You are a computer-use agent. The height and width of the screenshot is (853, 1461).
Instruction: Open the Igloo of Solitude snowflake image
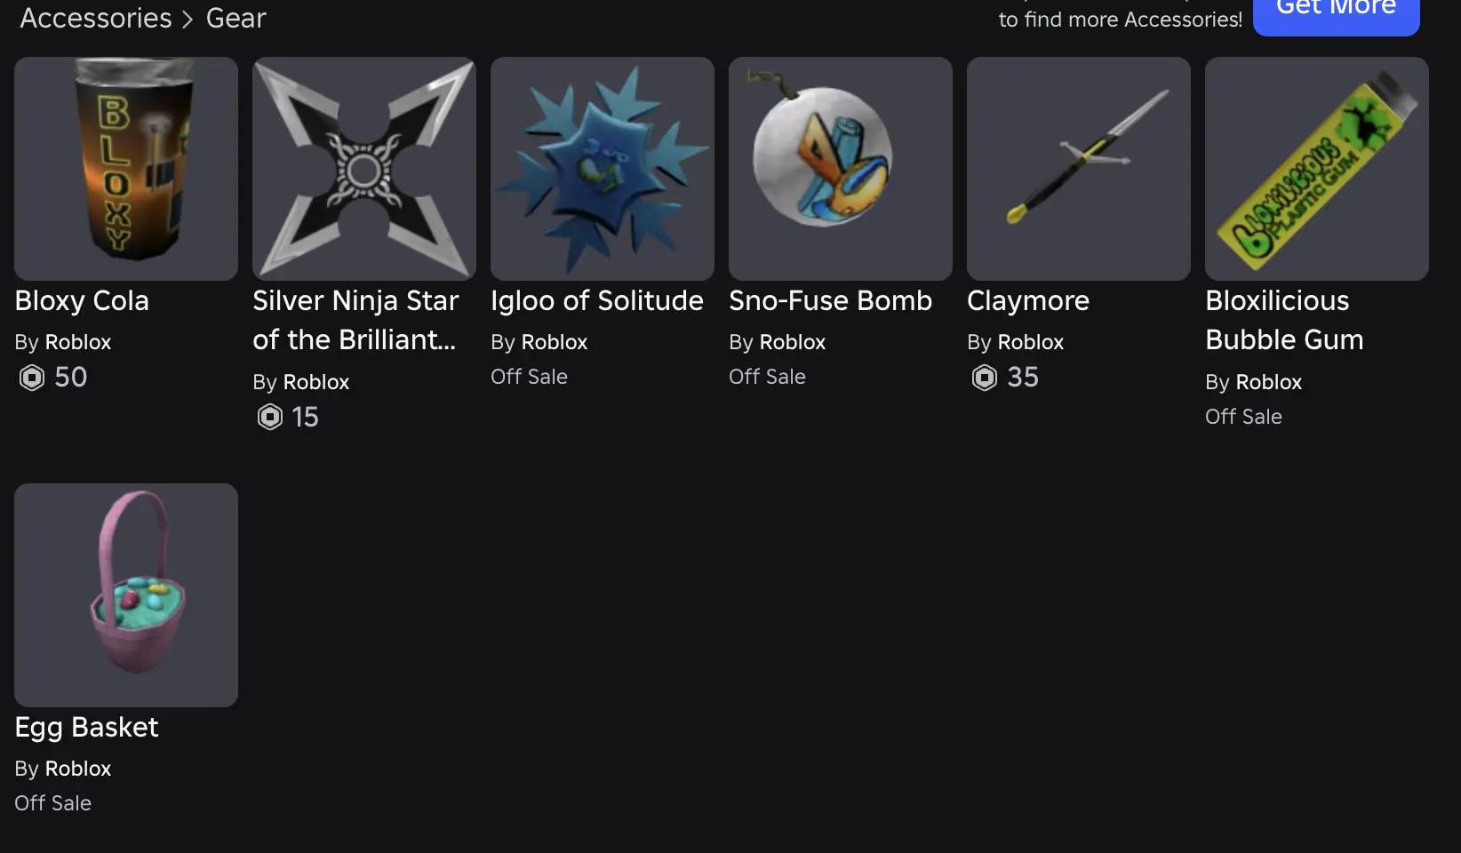(603, 169)
